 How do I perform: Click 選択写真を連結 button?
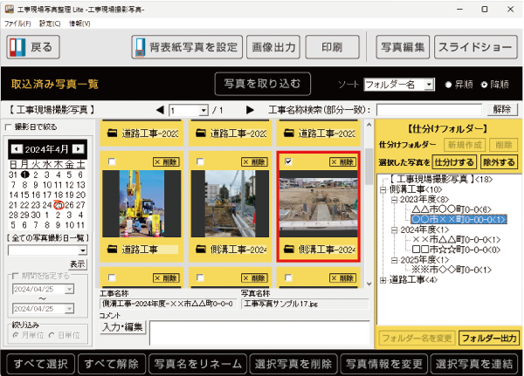(474, 364)
